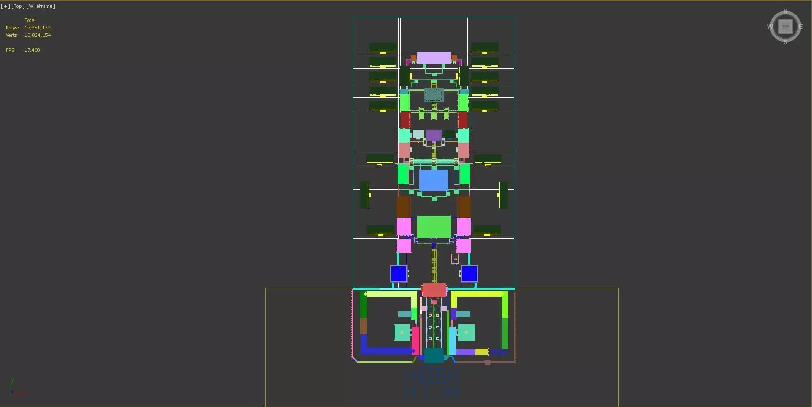Select the lavender rectangular object at the top
The height and width of the screenshot is (407, 812).
434,58
